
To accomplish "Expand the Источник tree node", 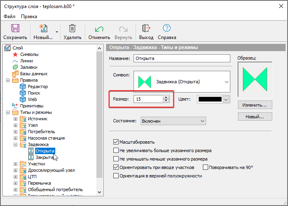I will point(16,119).
